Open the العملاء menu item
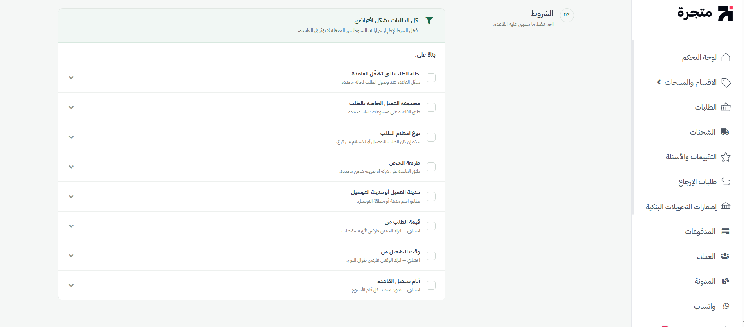 tap(713, 257)
